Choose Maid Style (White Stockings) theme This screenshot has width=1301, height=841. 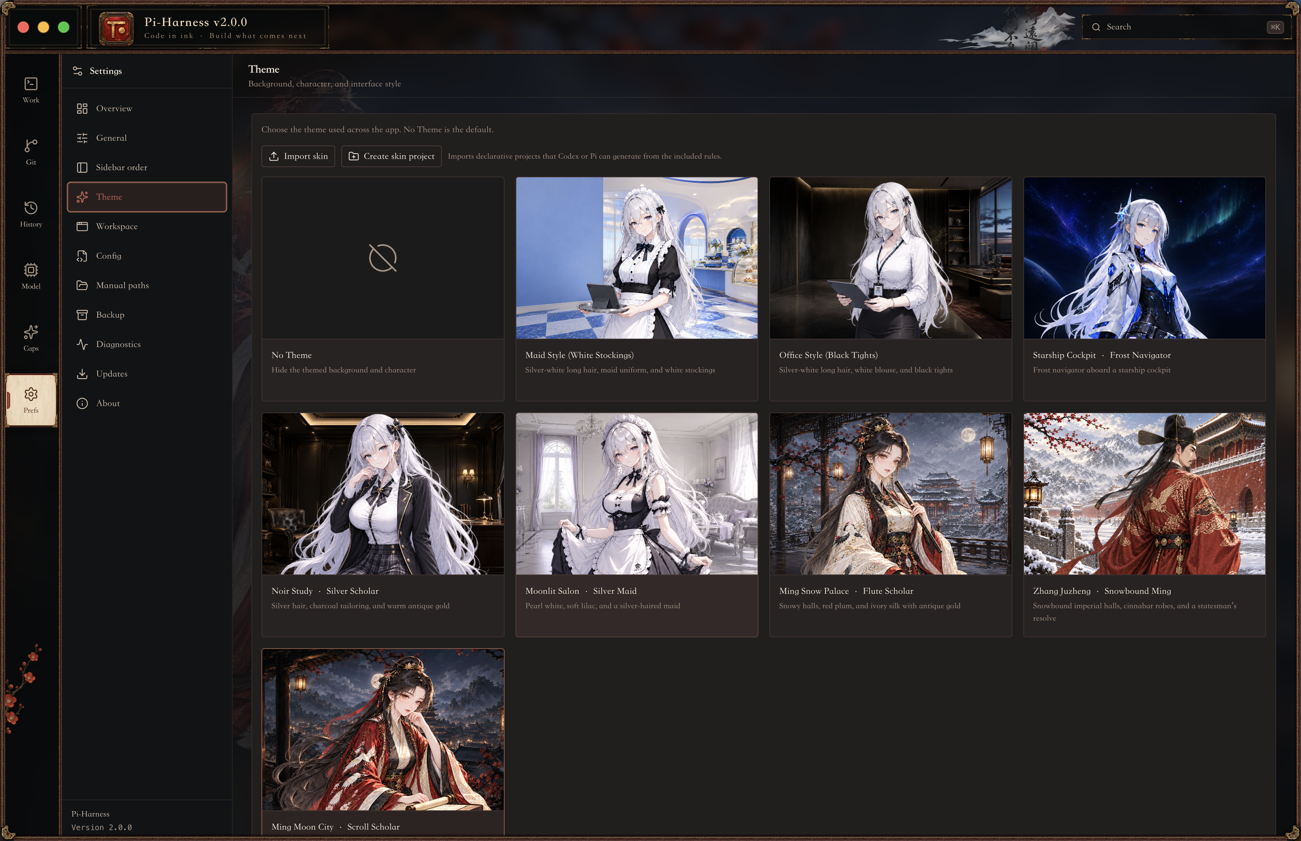pyautogui.click(x=637, y=289)
